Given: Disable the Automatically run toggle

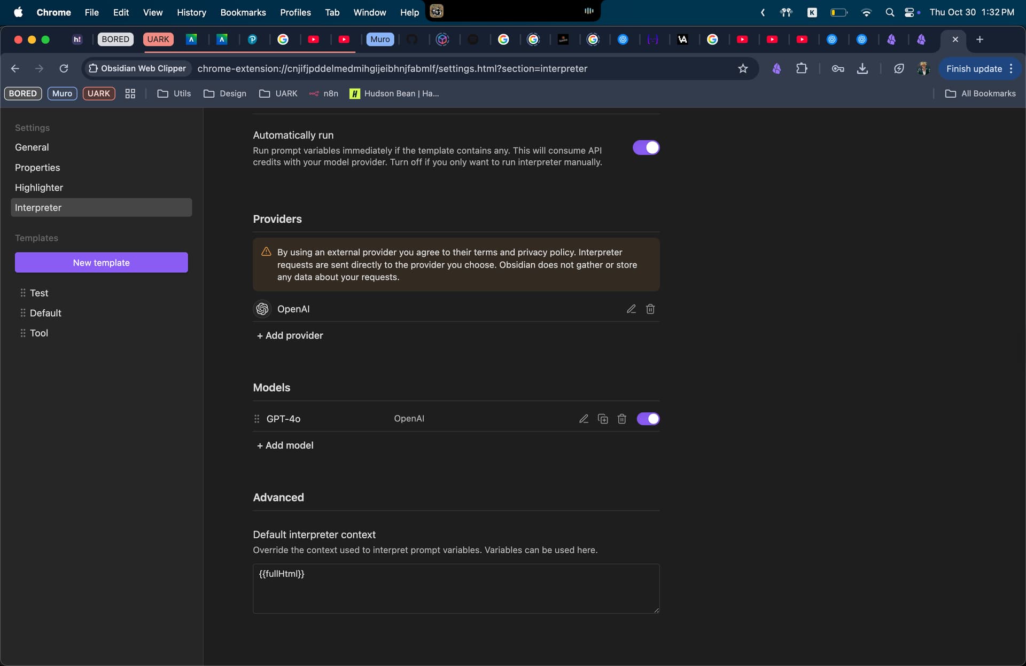Looking at the screenshot, I should coord(646,147).
